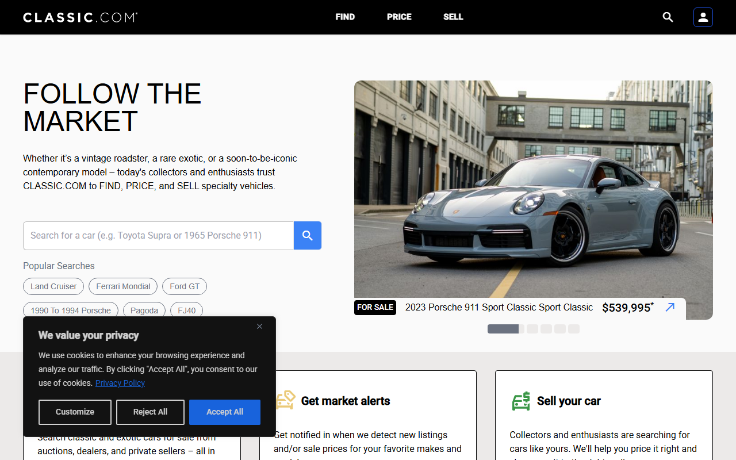The height and width of the screenshot is (460, 736).
Task: Click the FOR SALE badge
Action: coord(375,308)
